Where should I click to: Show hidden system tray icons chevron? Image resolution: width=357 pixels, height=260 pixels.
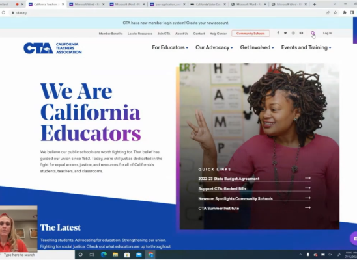tap(300, 255)
